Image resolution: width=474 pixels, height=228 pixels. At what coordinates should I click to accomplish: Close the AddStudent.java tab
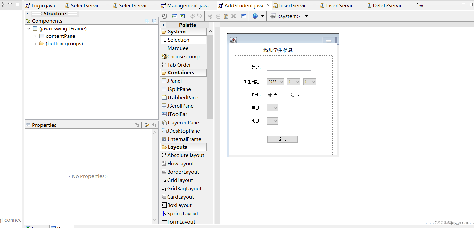tap(268, 5)
